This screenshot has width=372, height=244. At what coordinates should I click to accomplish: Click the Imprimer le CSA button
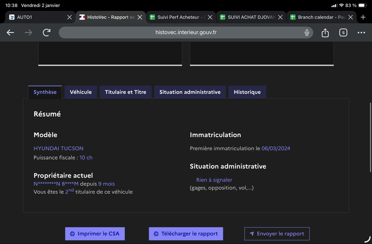point(95,234)
